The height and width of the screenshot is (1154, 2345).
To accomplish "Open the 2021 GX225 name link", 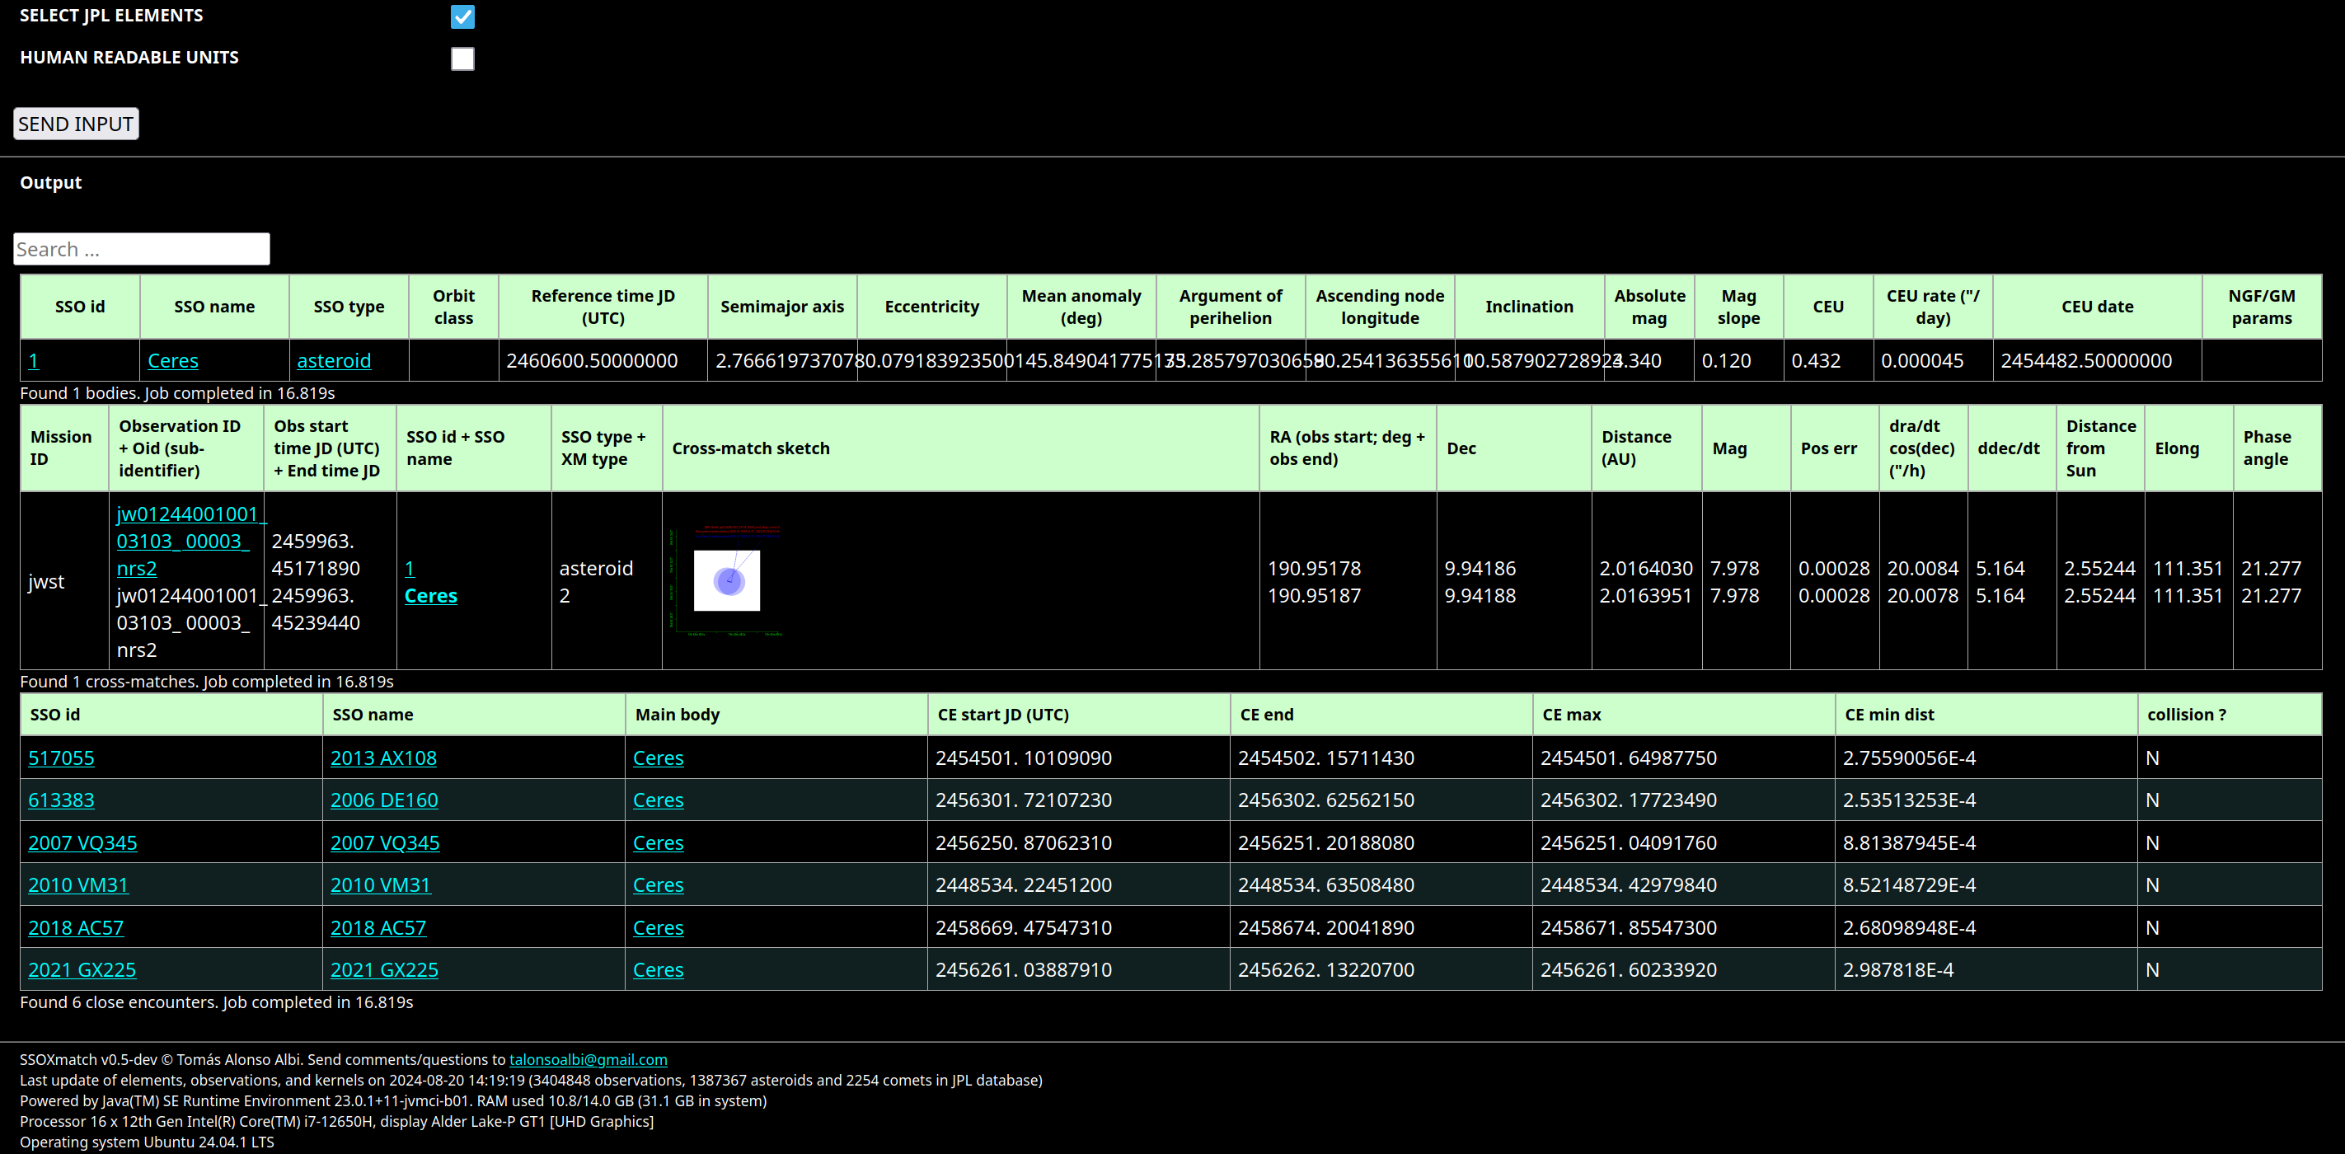I will 383,969.
